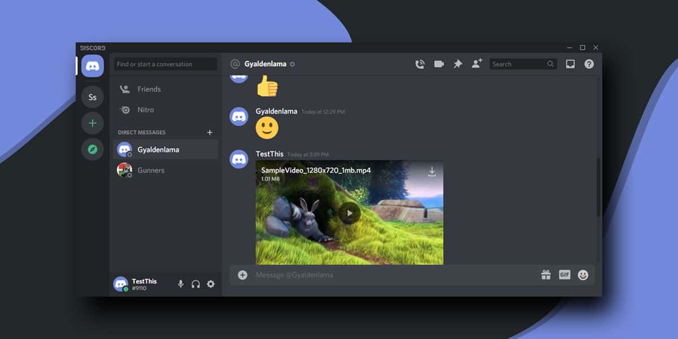The height and width of the screenshot is (339, 678).
Task: Click the Gyaldenlama name in the header
Action: (265, 64)
